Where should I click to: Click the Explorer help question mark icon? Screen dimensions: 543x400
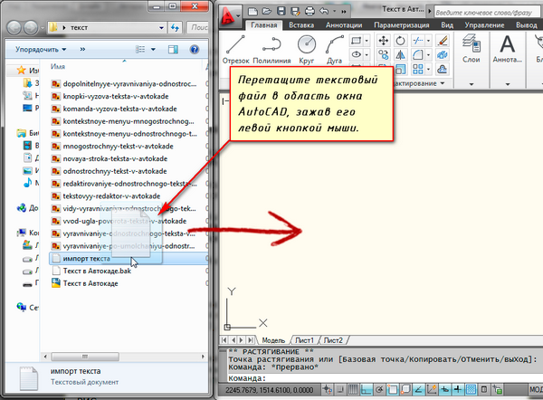tap(195, 50)
